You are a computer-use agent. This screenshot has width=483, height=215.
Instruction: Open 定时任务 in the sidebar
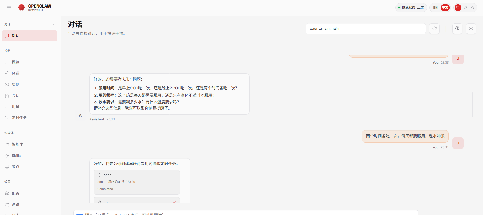tap(19, 118)
